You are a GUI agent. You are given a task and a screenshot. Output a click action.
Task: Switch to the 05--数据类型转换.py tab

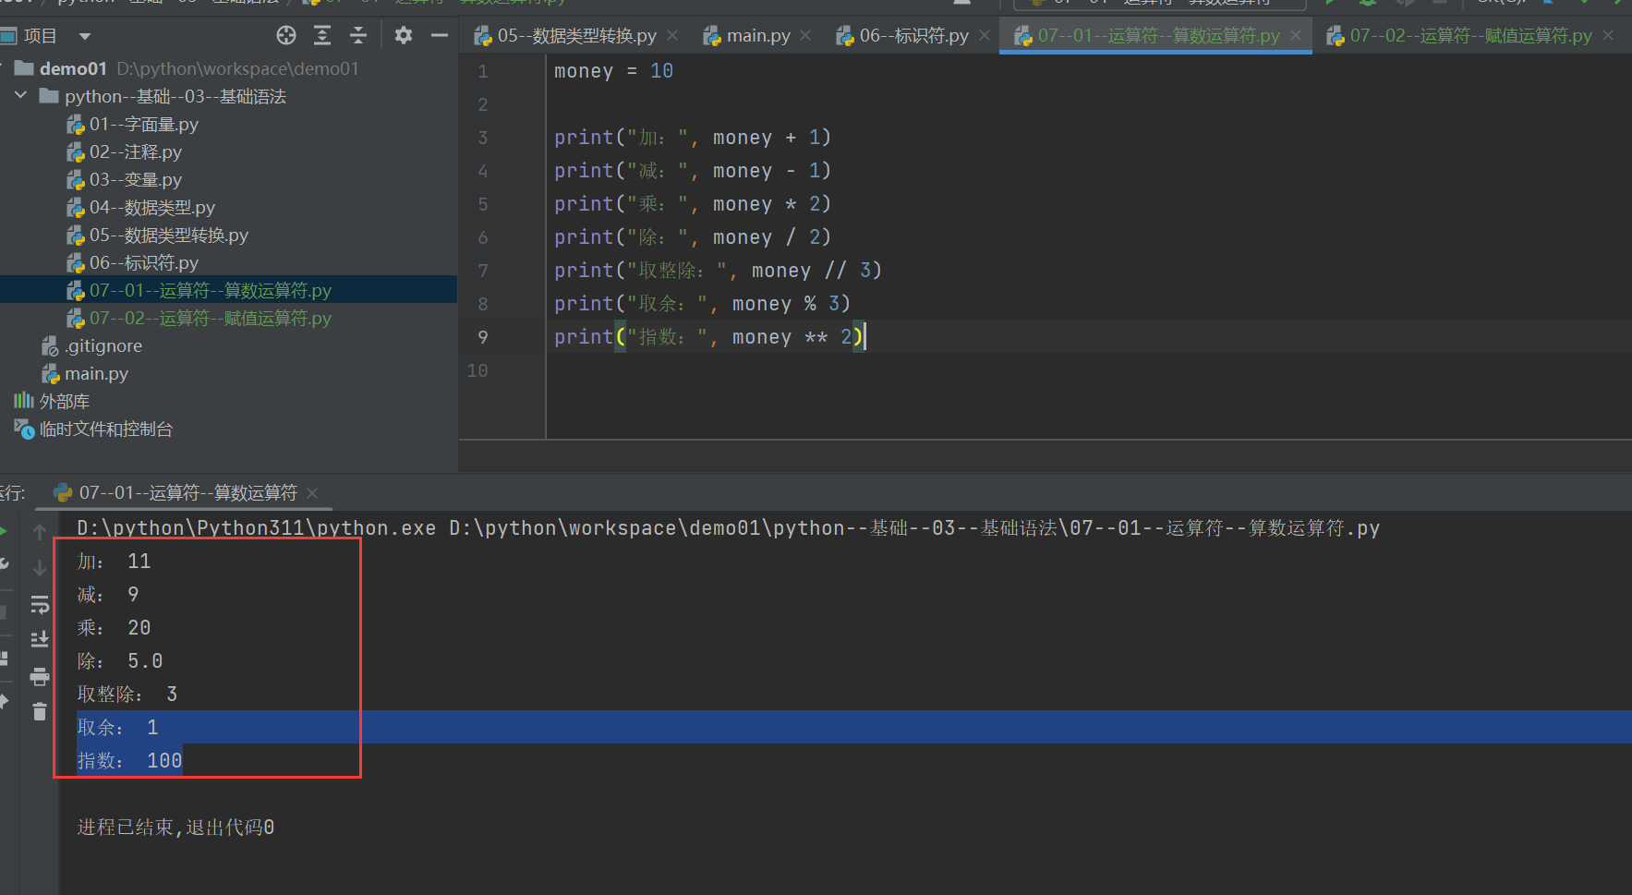click(x=576, y=36)
